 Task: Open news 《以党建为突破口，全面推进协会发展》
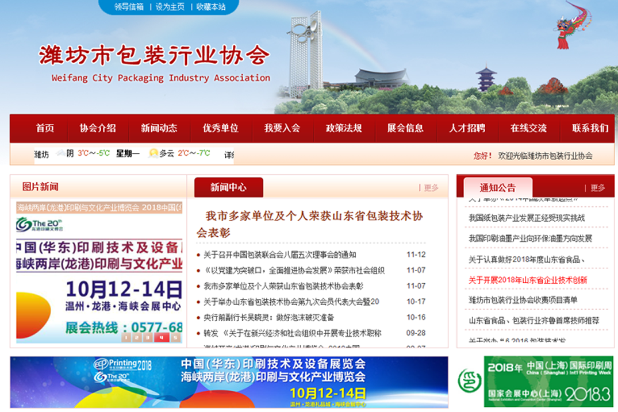coord(294,270)
